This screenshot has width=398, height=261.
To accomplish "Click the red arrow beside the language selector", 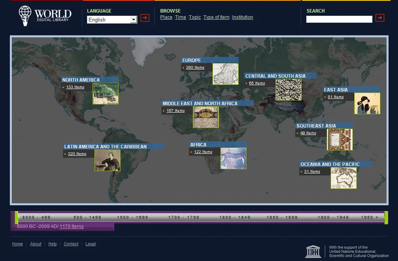I will 145,18.
